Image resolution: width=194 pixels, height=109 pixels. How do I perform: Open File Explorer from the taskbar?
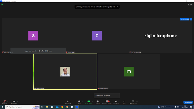pos(47,107)
